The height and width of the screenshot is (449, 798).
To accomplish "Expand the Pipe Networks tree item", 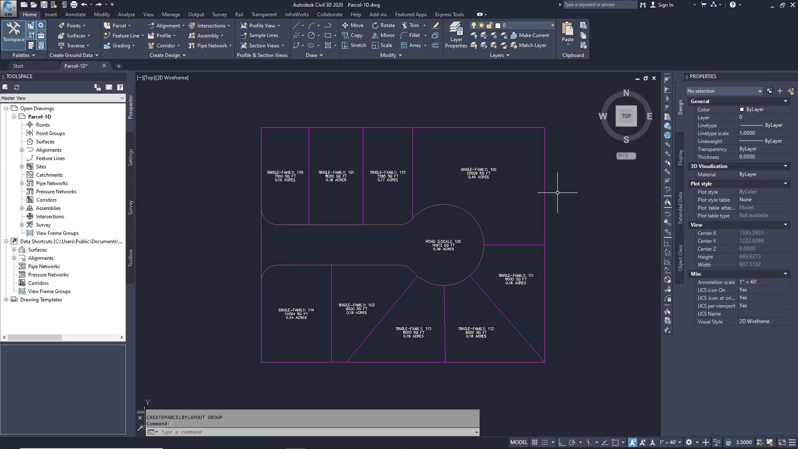I will [x=22, y=183].
